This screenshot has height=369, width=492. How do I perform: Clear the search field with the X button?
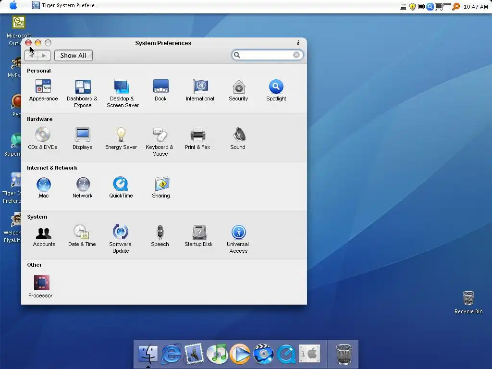296,55
